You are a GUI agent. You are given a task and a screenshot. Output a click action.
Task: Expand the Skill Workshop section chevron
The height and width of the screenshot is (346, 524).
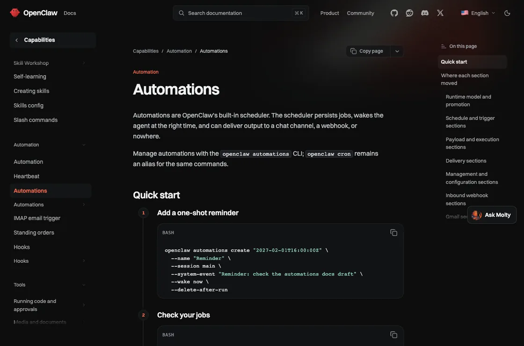pos(84,63)
